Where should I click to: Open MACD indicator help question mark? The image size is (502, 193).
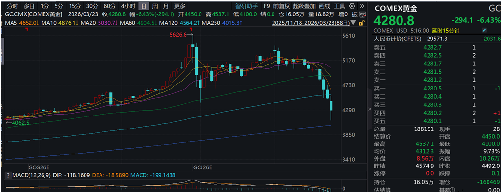point(7,175)
